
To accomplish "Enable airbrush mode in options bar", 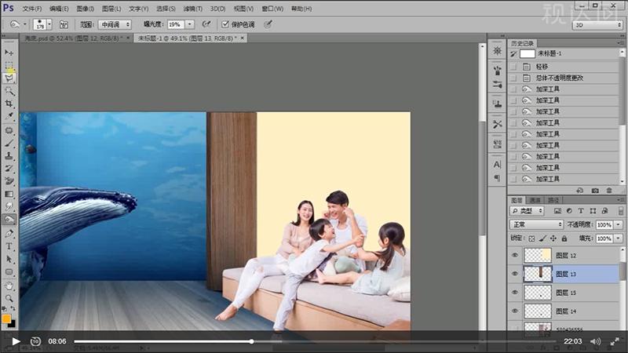I will point(206,24).
